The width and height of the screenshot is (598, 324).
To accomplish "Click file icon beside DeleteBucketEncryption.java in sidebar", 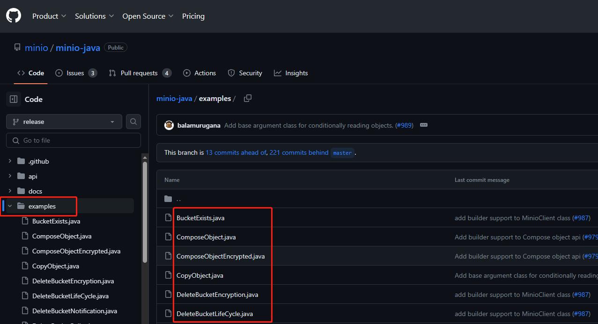I will coord(25,281).
